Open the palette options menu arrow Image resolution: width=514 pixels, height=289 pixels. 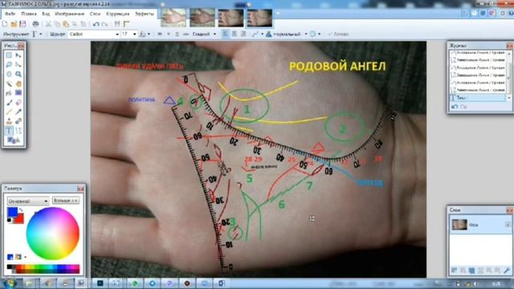click(26, 257)
